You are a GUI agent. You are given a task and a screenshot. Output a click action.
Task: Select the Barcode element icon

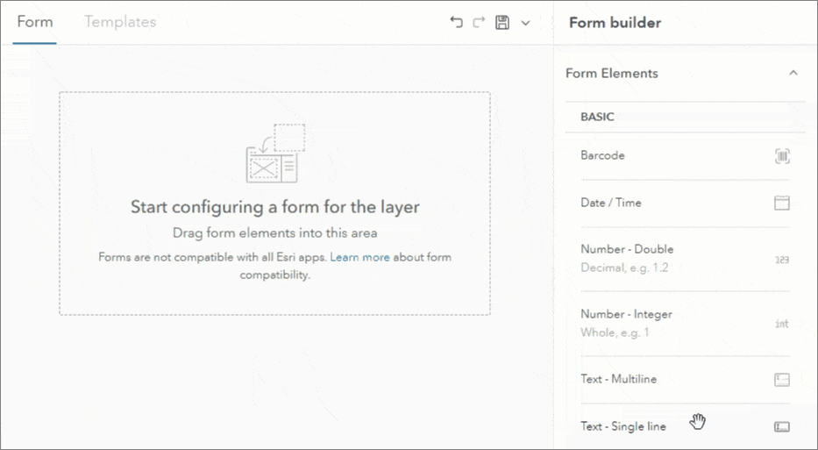[x=782, y=156]
